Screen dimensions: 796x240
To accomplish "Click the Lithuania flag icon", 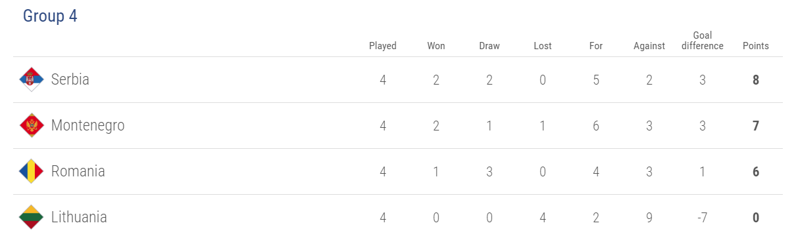I will tap(31, 218).
